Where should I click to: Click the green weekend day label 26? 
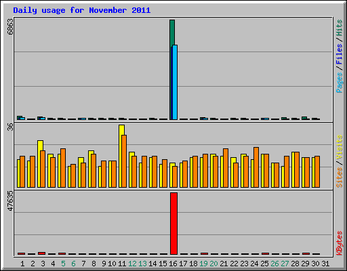click(x=274, y=264)
